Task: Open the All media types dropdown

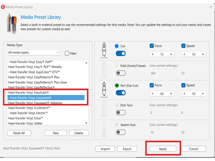Action: (x=34, y=53)
